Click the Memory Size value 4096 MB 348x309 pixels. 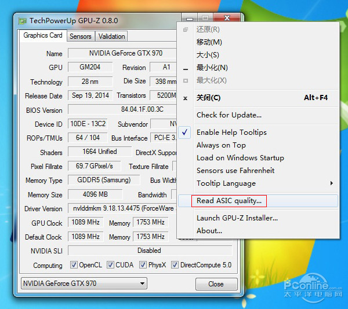[95, 194]
